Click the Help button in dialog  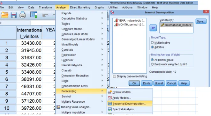pyautogui.click(x=184, y=83)
